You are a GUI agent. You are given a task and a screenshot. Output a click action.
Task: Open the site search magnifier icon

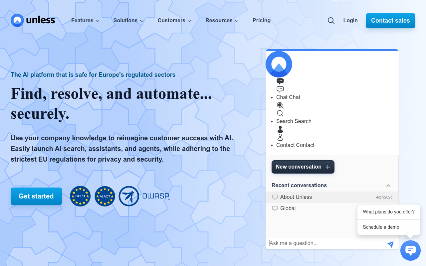coord(331,21)
